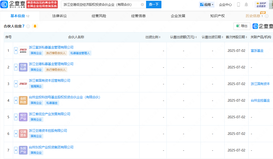
Task: Switch to 企业发展 tab
Action: pos(178,16)
